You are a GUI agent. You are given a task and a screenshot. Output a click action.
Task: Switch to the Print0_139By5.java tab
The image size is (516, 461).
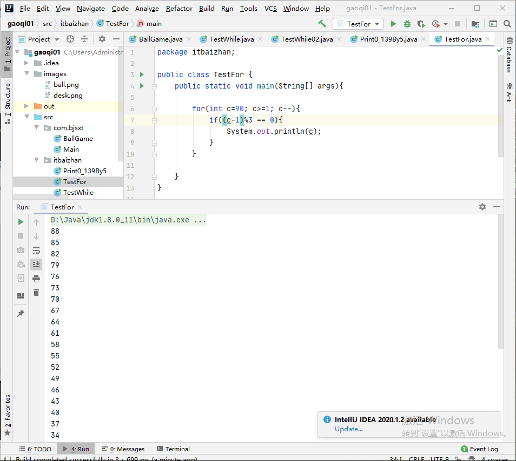tap(388, 39)
